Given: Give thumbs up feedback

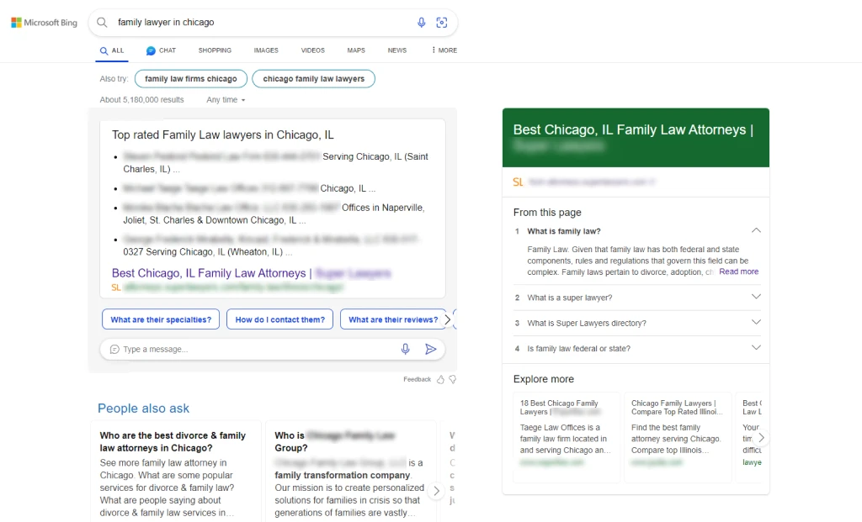Looking at the screenshot, I should point(440,379).
